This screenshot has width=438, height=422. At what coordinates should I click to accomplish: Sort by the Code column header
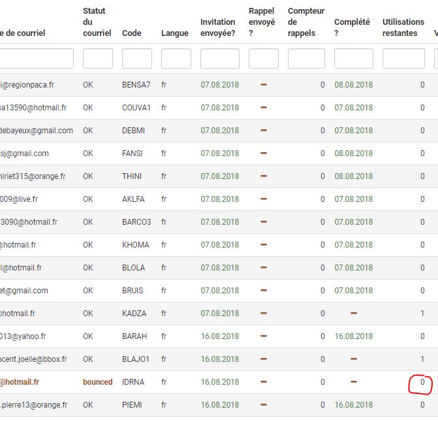click(x=132, y=33)
